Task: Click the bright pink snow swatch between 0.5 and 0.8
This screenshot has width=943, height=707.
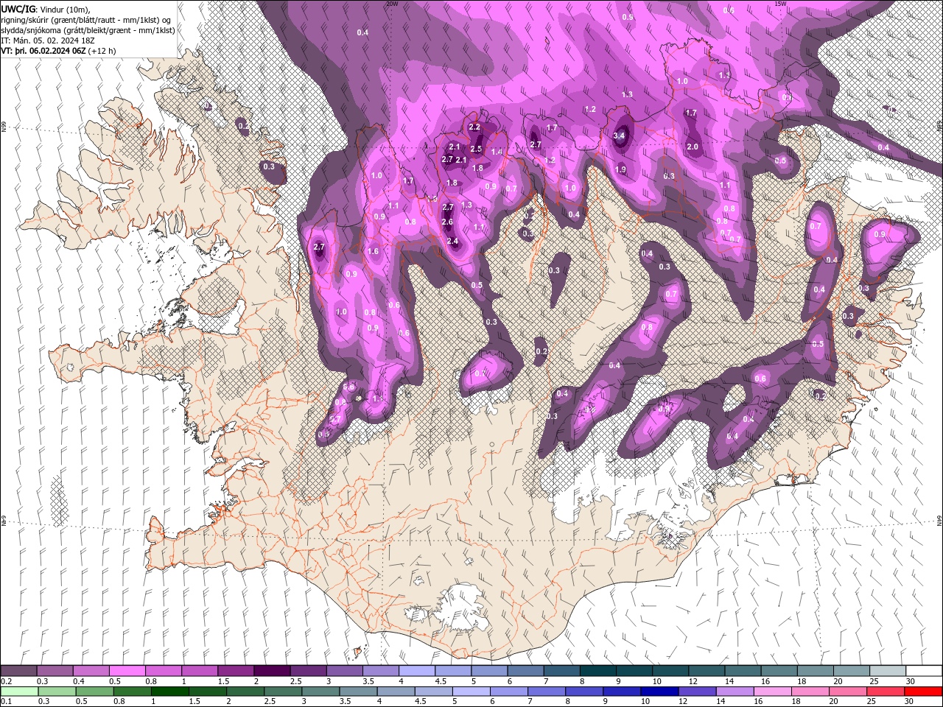Action: click(x=127, y=671)
